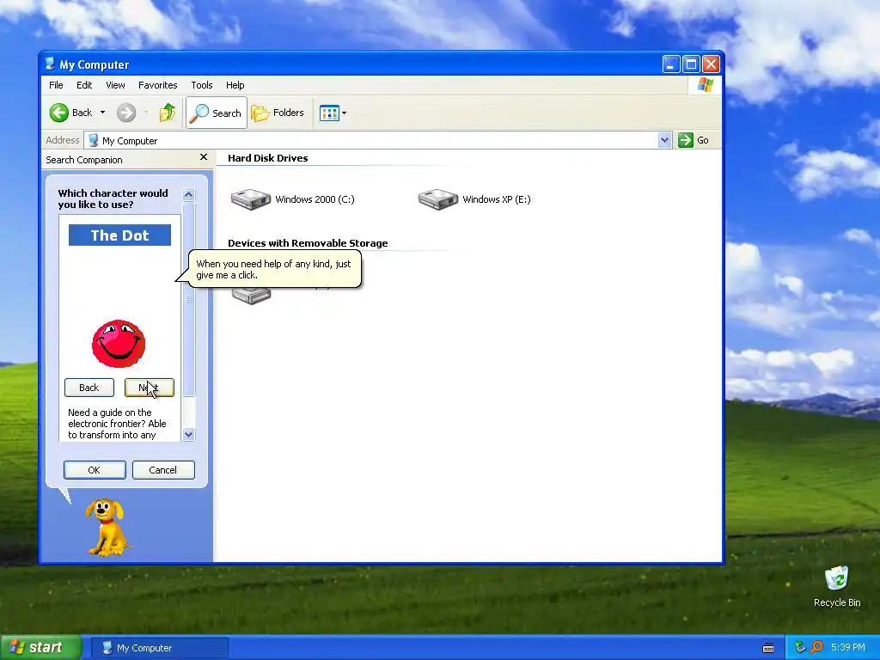Expand the Address bar dropdown
This screenshot has height=660, width=880.
(664, 140)
